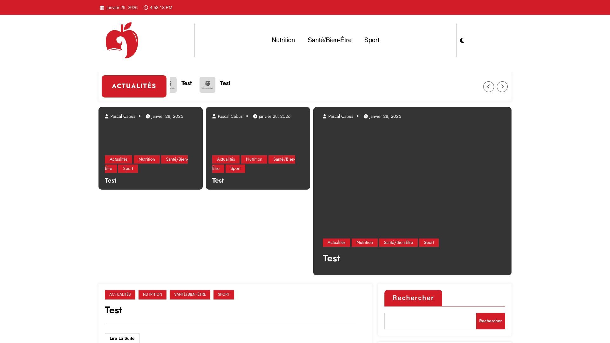Click the 4:58:18 PM time text
This screenshot has width=610, height=343.
pyautogui.click(x=161, y=8)
